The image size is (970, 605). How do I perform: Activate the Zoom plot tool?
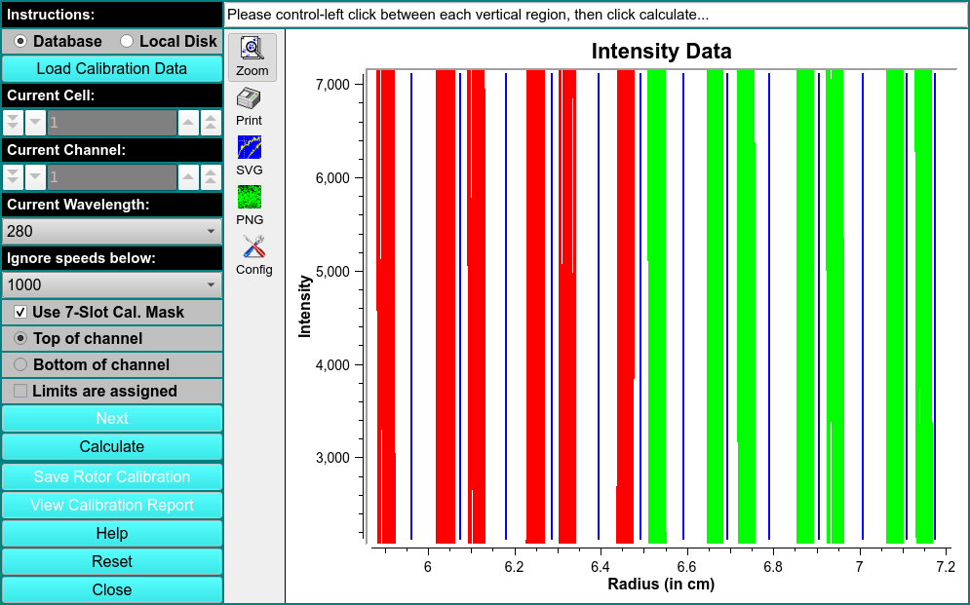point(252,57)
